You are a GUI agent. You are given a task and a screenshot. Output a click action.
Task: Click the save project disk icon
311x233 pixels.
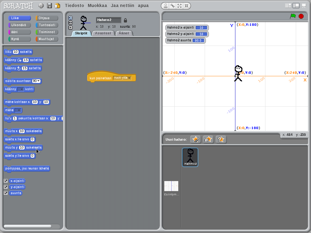pyautogui.click(x=49, y=6)
